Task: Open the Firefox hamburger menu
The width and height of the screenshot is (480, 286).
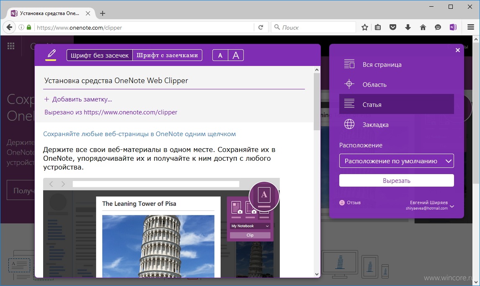Action: [471, 28]
